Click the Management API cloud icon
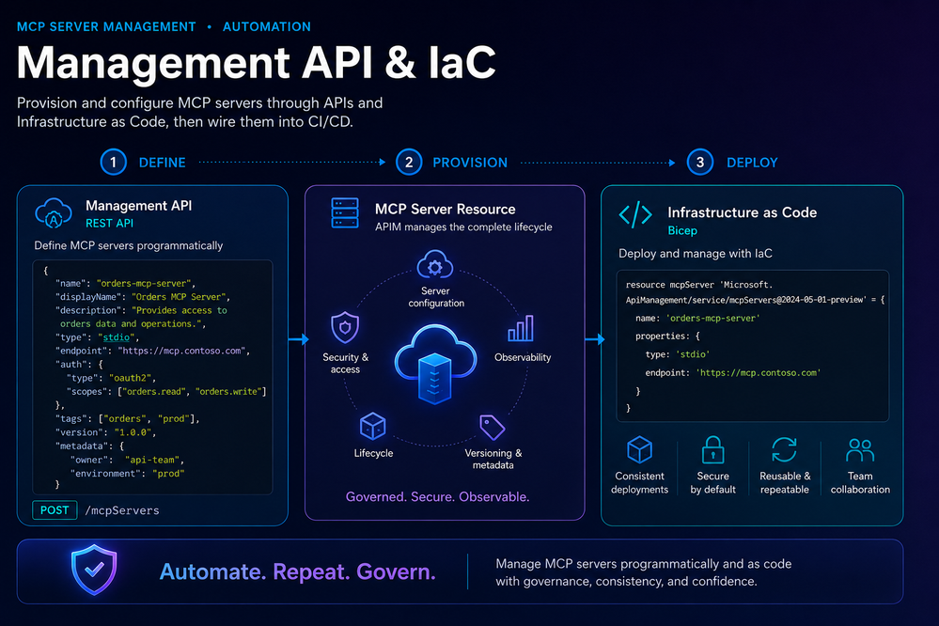This screenshot has width=939, height=626. pos(54,212)
